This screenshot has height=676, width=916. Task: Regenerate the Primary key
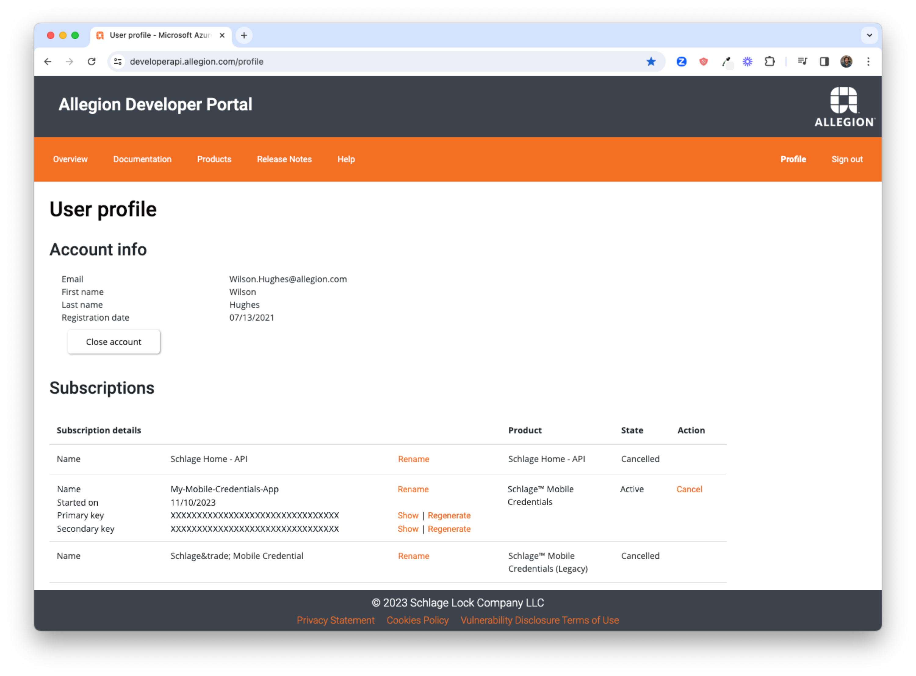449,516
